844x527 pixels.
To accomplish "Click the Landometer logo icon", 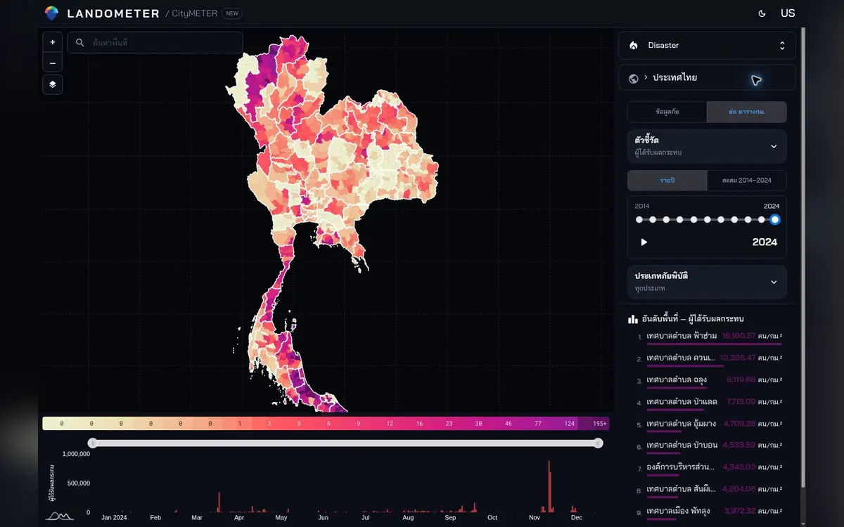I will [x=51, y=13].
